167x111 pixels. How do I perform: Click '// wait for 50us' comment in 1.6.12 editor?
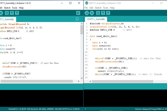(50, 63)
